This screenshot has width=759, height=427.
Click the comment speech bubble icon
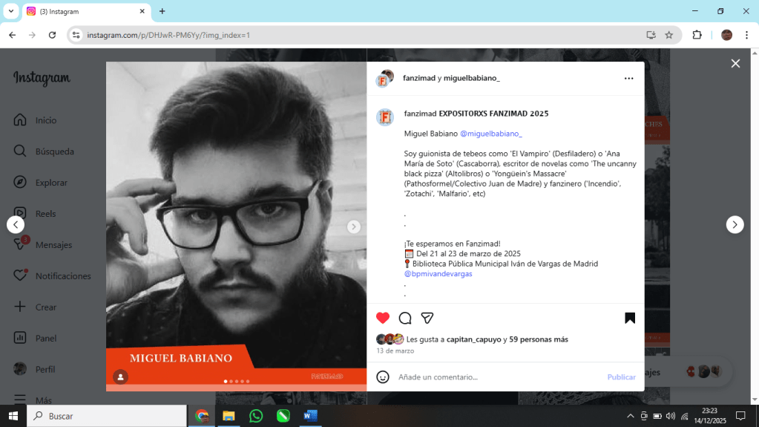click(x=405, y=318)
